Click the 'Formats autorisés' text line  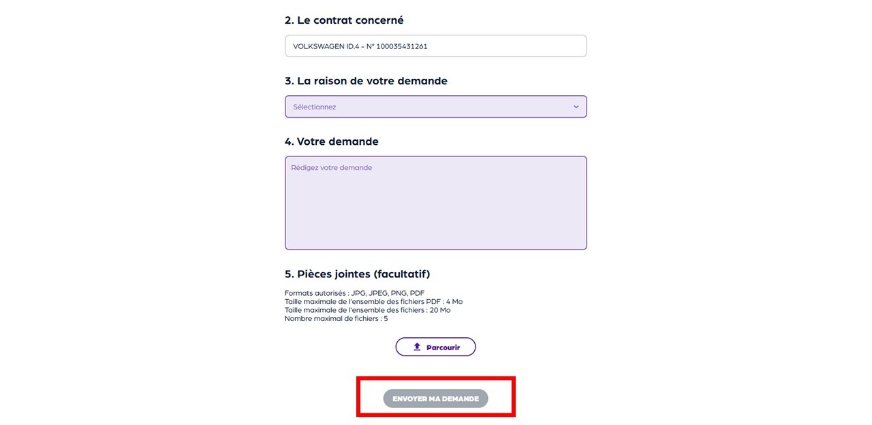coord(354,293)
